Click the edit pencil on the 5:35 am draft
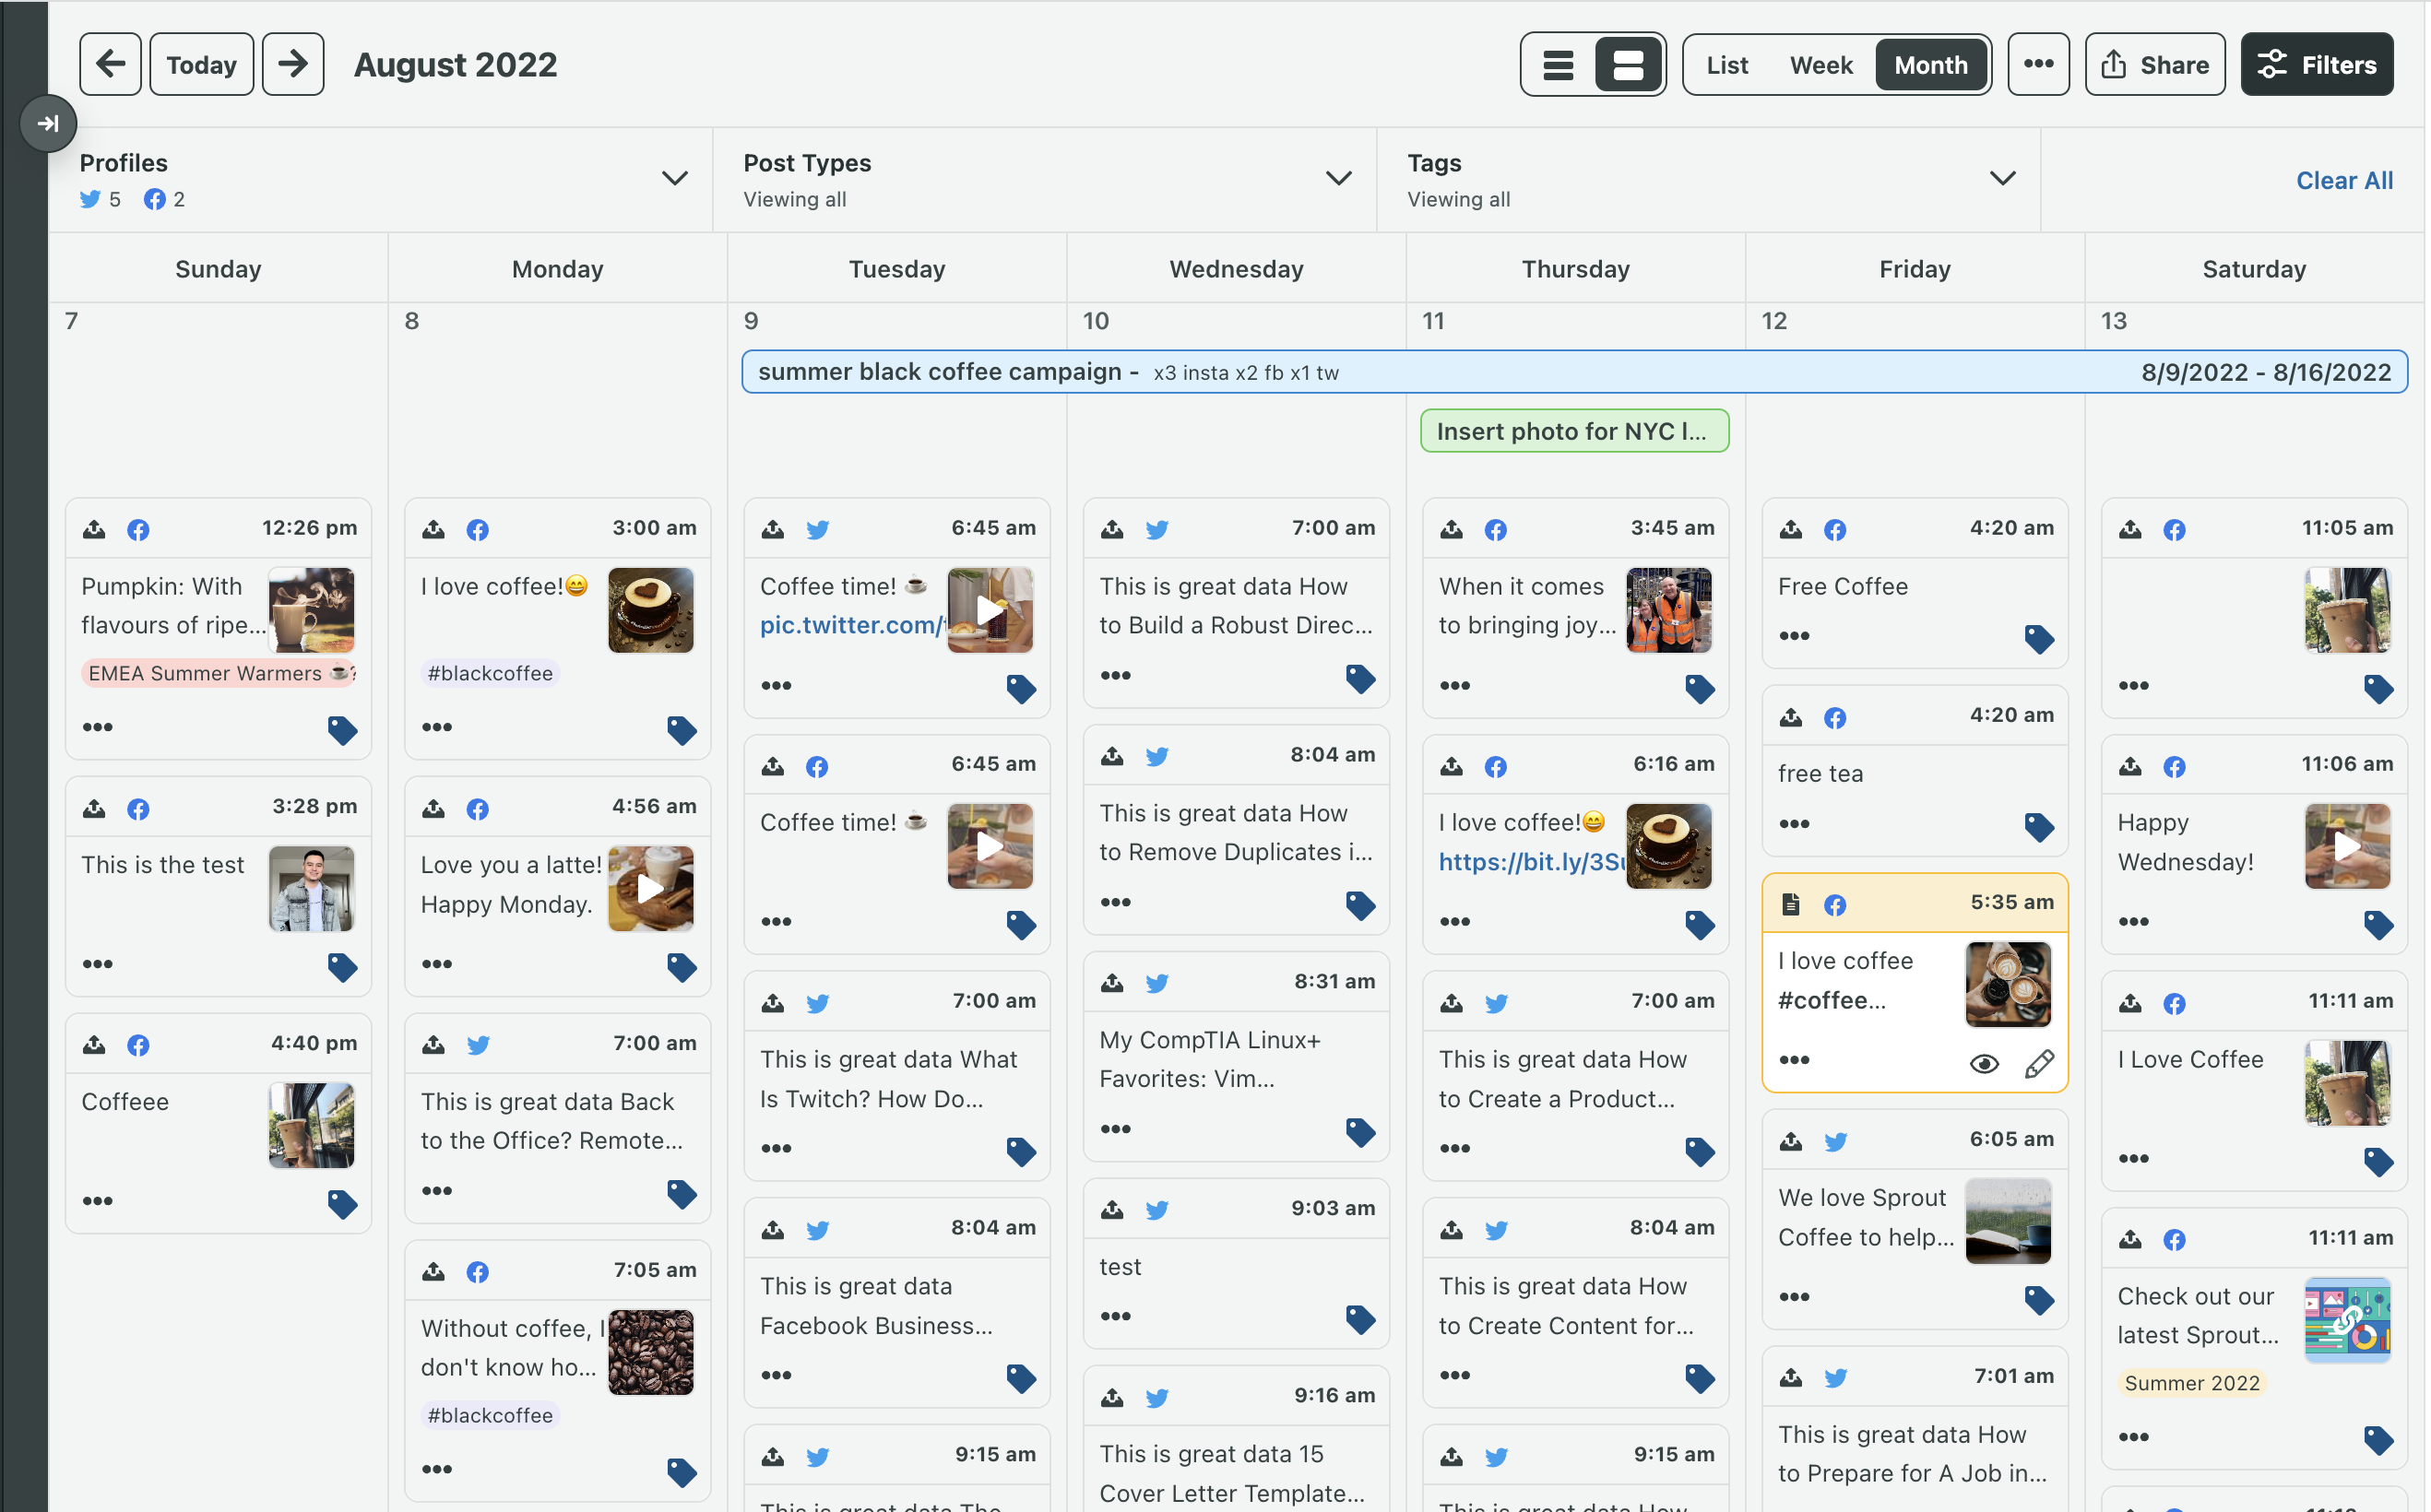 2038,1064
